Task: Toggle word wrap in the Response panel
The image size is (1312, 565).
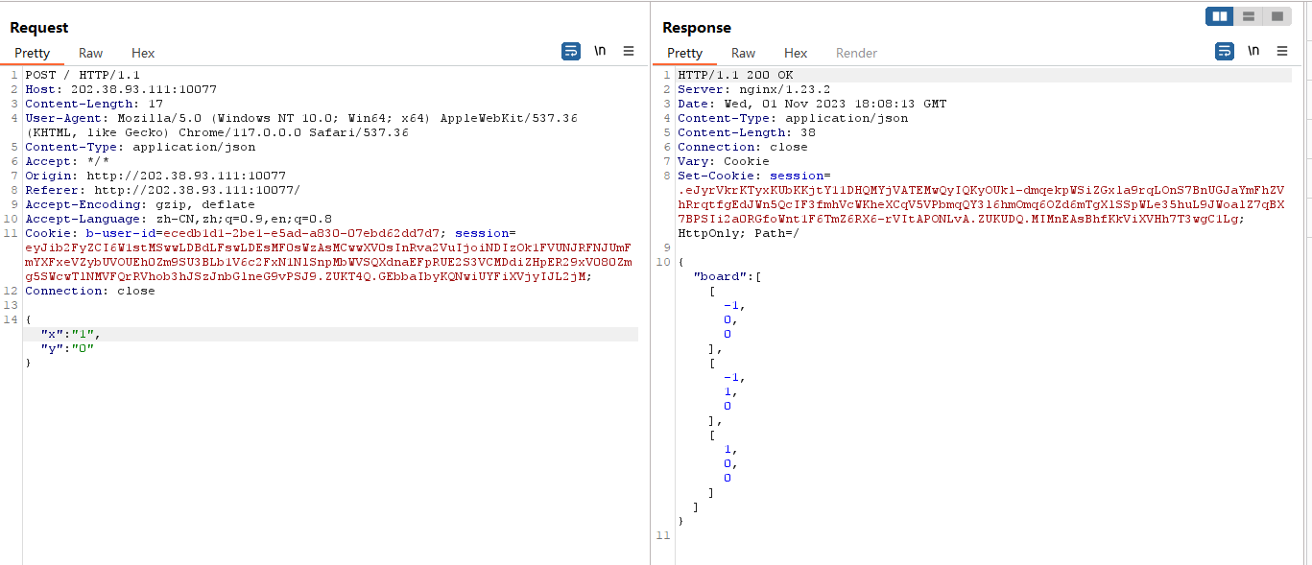Action: [x=1225, y=52]
